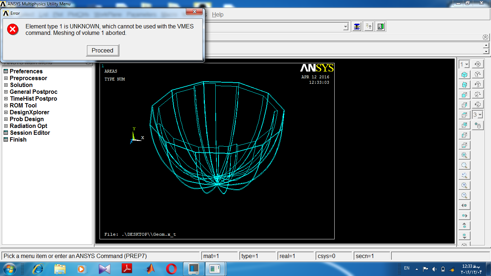The width and height of the screenshot is (491, 276).
Task: Toggle the Dynamic Model Mode icon
Action: click(x=478, y=125)
